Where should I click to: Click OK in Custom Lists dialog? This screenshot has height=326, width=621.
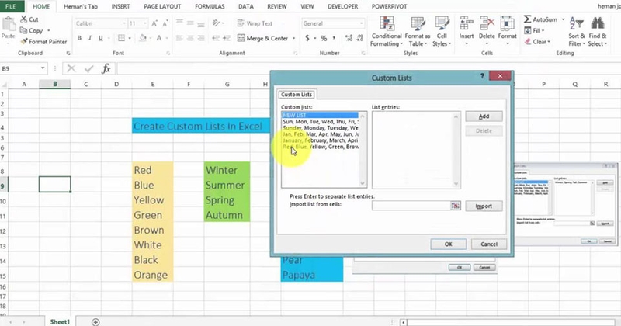pyautogui.click(x=449, y=244)
